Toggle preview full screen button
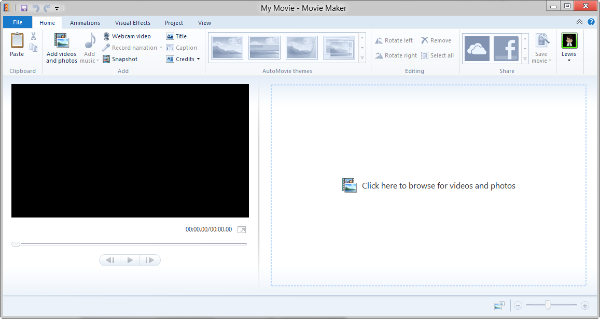Image resolution: width=600 pixels, height=319 pixels. 242,229
